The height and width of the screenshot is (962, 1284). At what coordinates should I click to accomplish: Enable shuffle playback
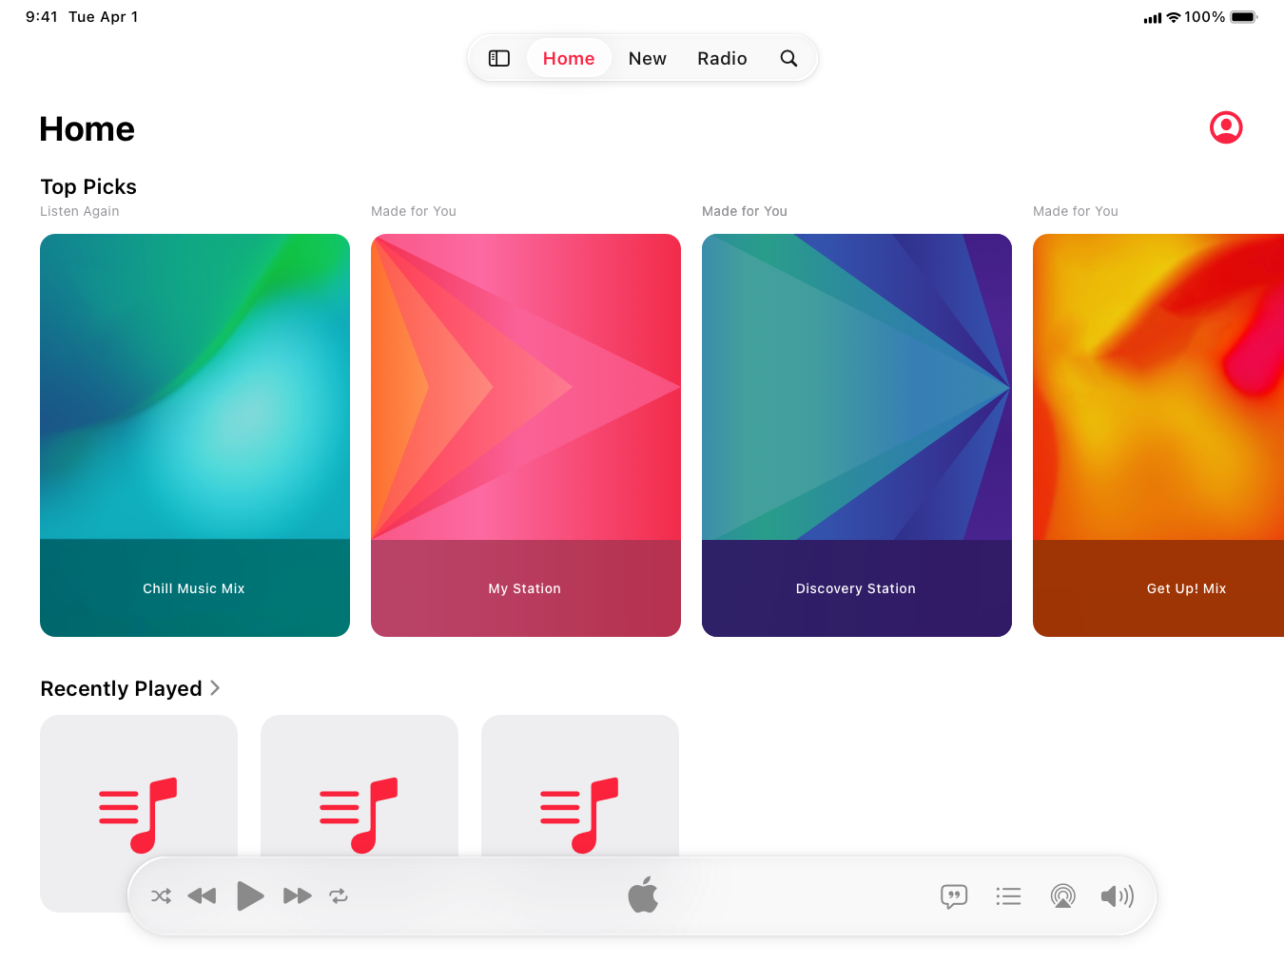coord(161,895)
